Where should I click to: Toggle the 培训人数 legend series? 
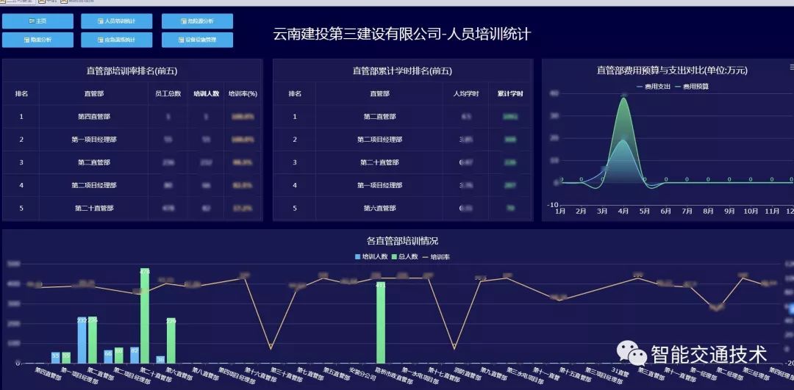click(x=371, y=256)
